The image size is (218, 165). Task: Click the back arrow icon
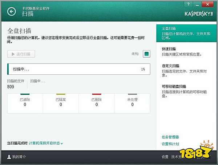[12, 12]
